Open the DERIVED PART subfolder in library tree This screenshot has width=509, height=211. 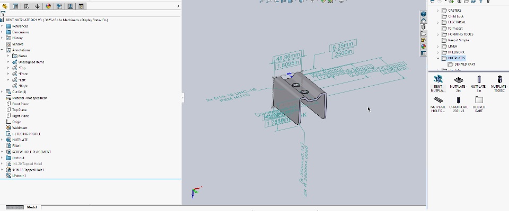462,65
